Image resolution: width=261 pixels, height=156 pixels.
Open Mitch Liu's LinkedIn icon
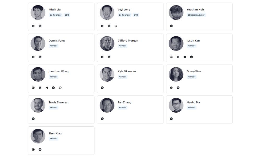click(40, 26)
